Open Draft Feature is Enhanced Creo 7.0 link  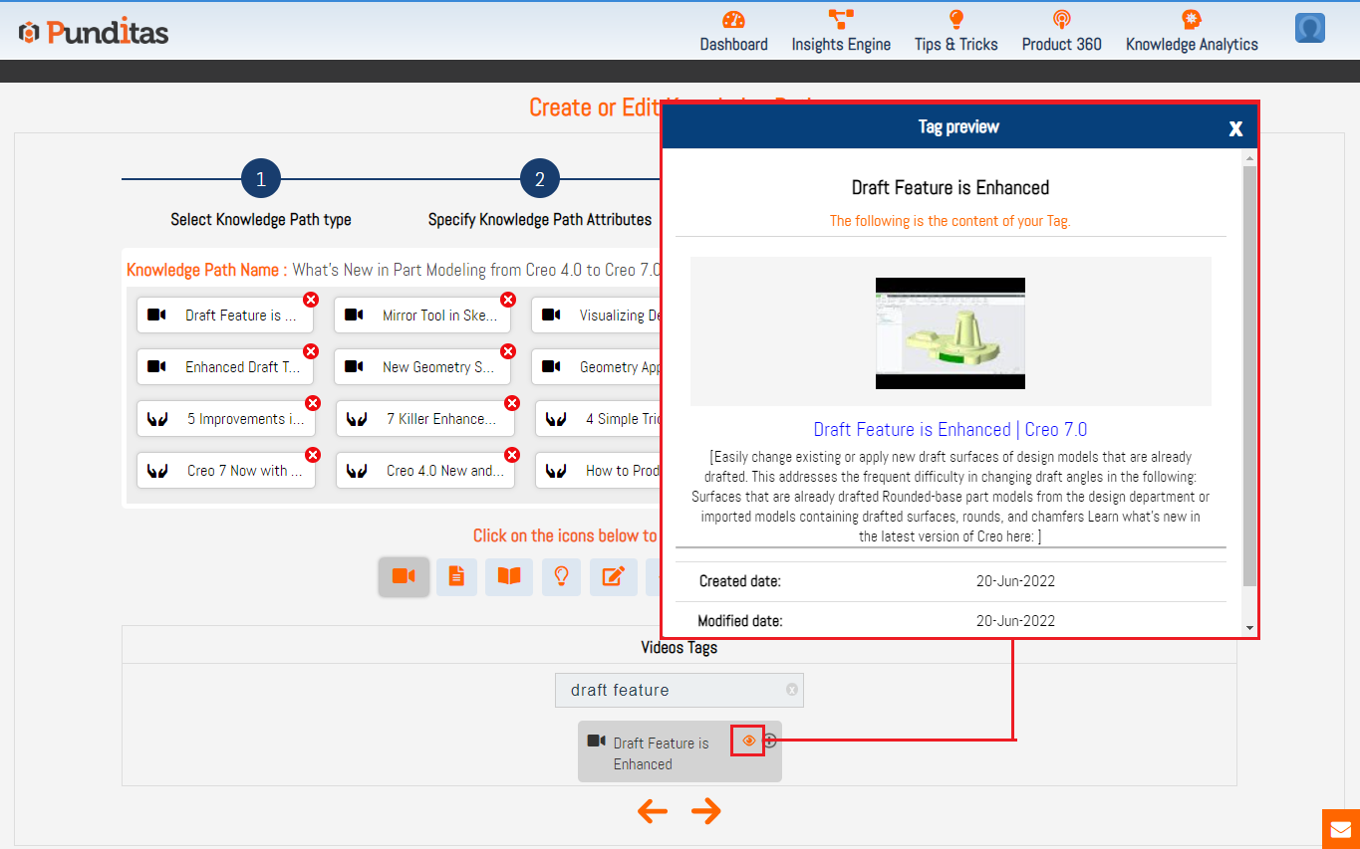pyautogui.click(x=951, y=430)
